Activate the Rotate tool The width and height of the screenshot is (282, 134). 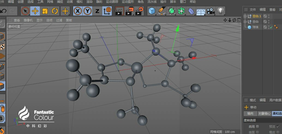55,11
